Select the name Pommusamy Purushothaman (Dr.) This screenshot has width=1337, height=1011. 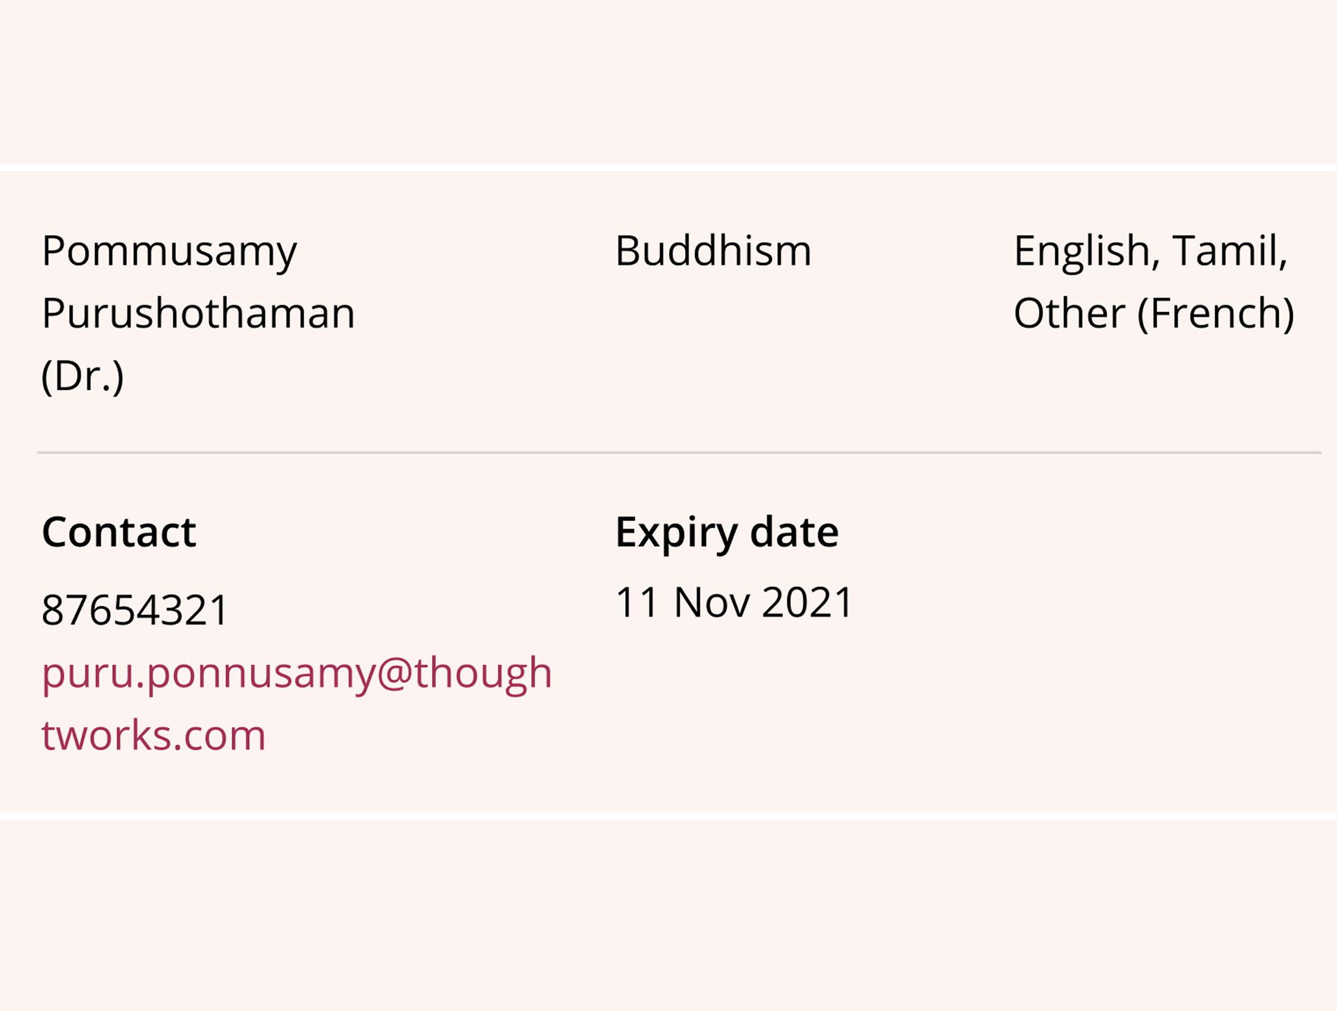click(x=198, y=313)
